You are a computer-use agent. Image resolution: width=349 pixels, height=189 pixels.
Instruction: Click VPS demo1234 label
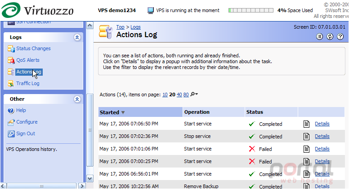click(x=117, y=10)
